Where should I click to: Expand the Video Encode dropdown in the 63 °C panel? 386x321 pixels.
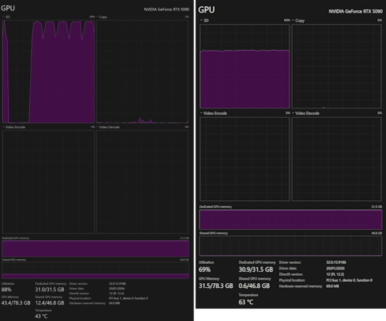(x=213, y=113)
